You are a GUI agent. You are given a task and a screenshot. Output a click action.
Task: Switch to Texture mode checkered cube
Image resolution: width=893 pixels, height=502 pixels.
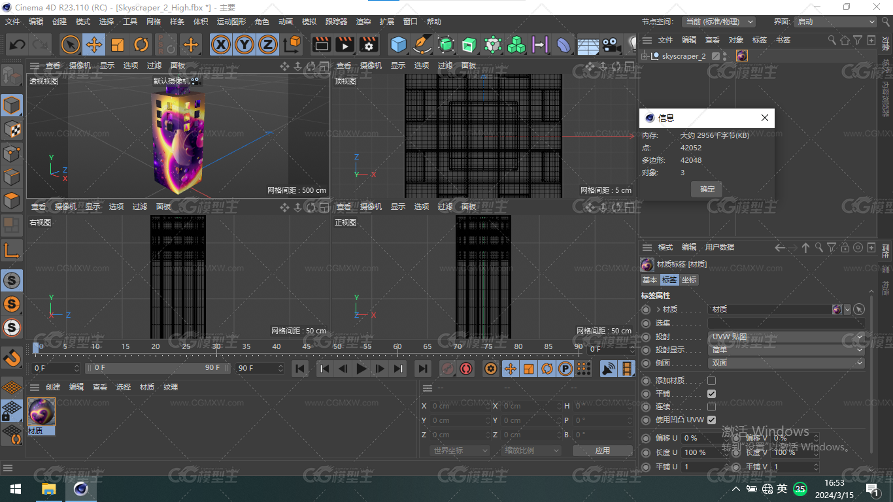click(x=12, y=129)
